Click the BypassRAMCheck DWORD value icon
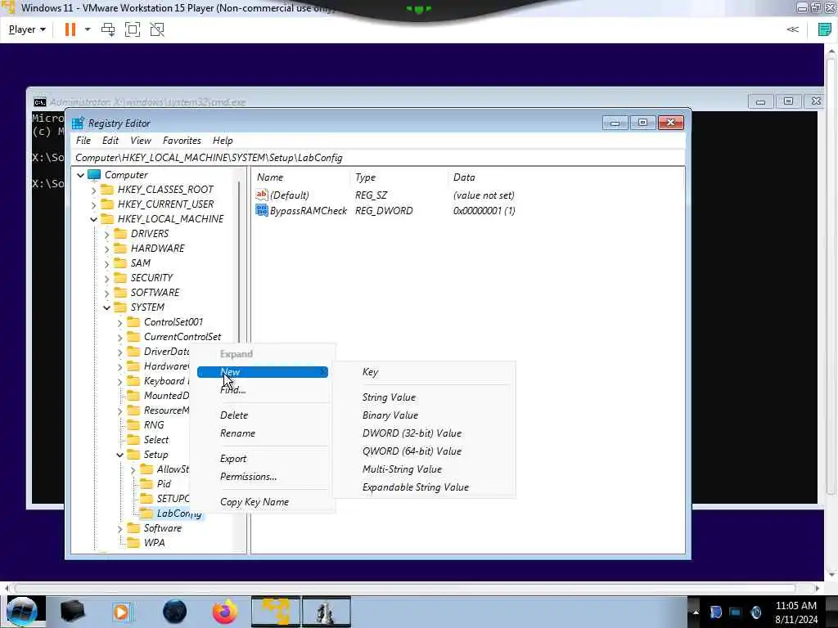 (261, 210)
